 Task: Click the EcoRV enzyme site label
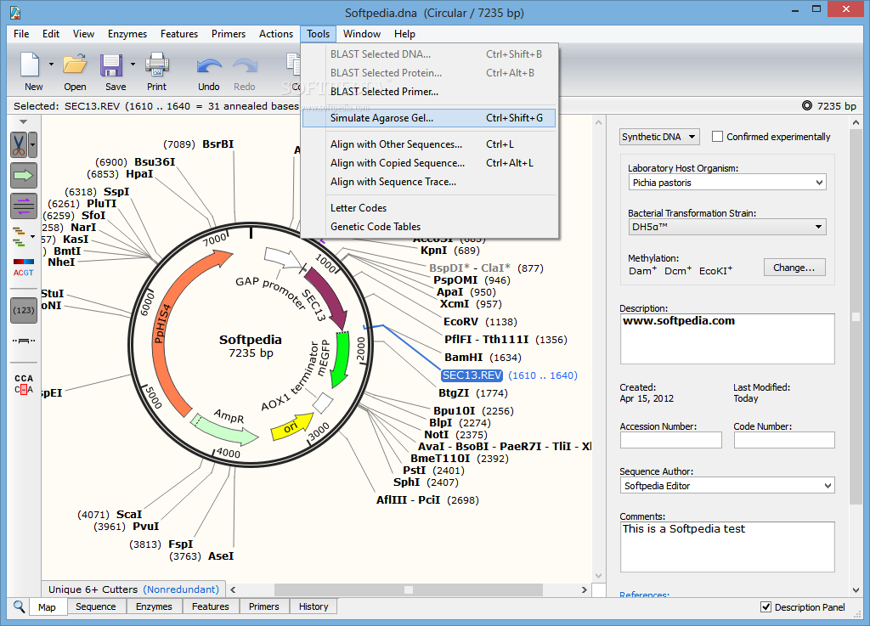pyautogui.click(x=460, y=322)
